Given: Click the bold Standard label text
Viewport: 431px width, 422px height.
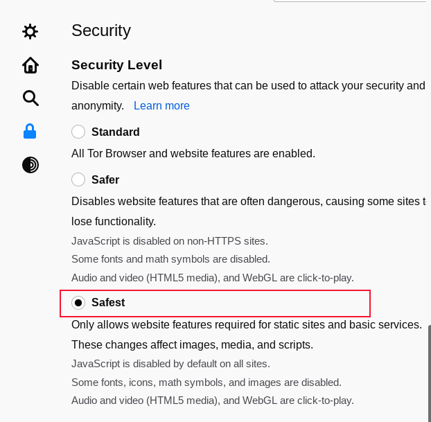Looking at the screenshot, I should point(116,132).
